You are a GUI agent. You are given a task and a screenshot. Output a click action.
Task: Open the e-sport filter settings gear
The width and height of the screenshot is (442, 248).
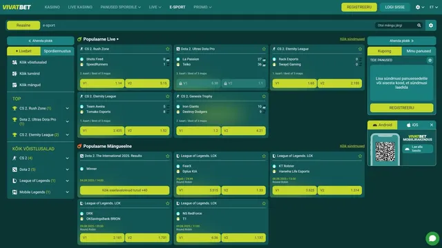431,25
